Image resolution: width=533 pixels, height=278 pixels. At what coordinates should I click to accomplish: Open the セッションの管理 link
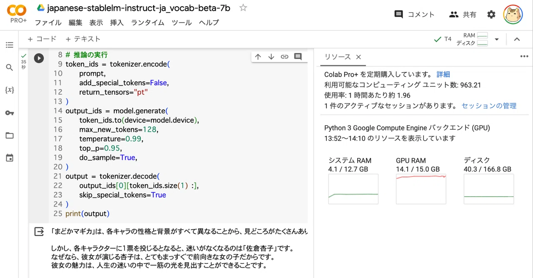click(489, 106)
